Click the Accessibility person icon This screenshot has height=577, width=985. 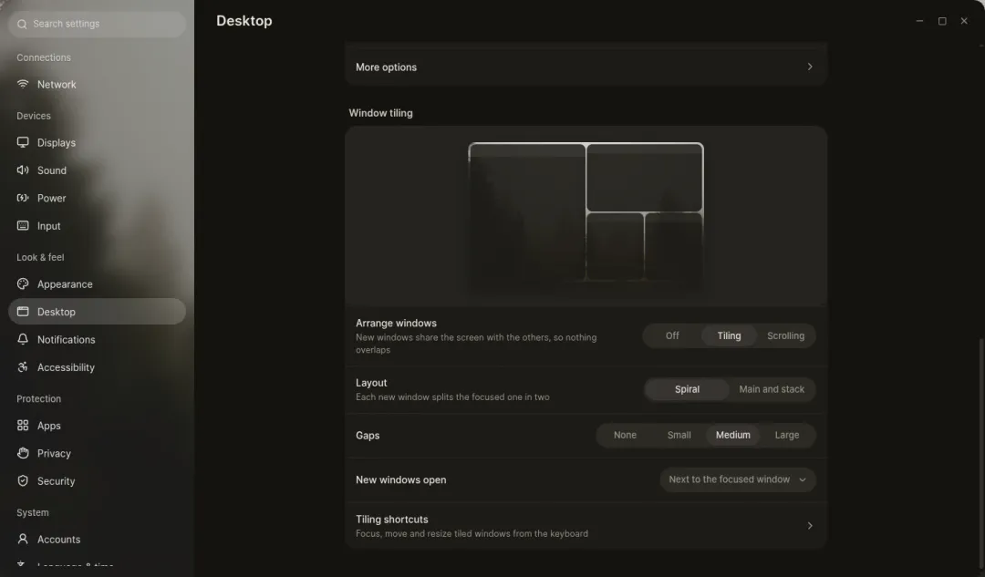coord(23,367)
